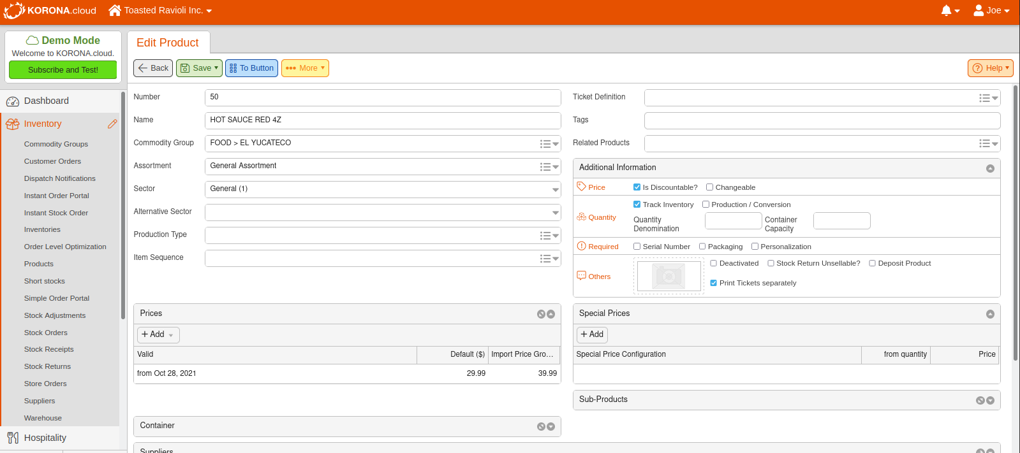
Task: Enable the Production / Conversion checkbox
Action: tap(706, 205)
